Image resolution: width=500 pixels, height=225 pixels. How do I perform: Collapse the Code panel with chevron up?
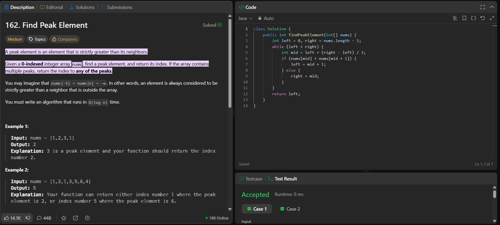[x=492, y=7]
